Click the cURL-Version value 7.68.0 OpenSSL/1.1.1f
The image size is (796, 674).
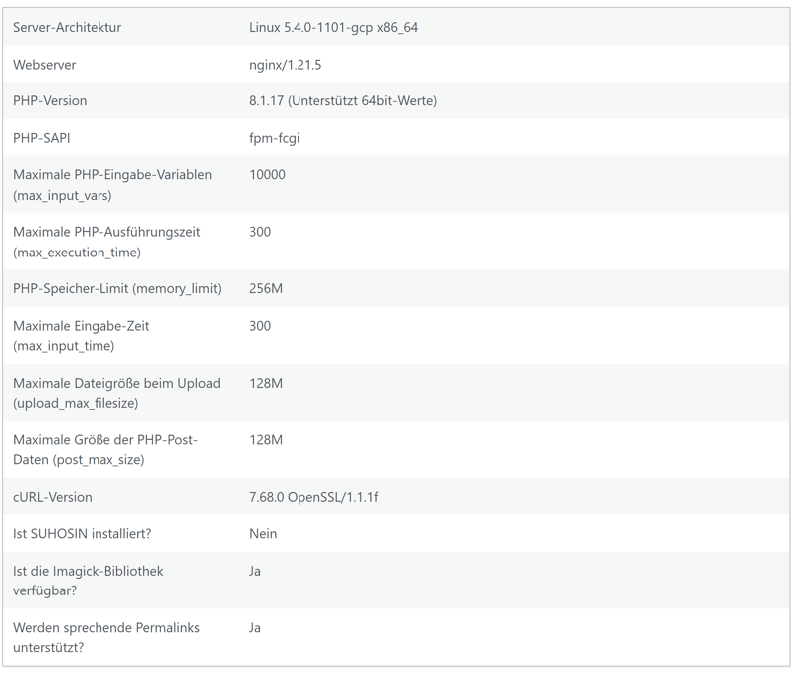click(x=313, y=497)
